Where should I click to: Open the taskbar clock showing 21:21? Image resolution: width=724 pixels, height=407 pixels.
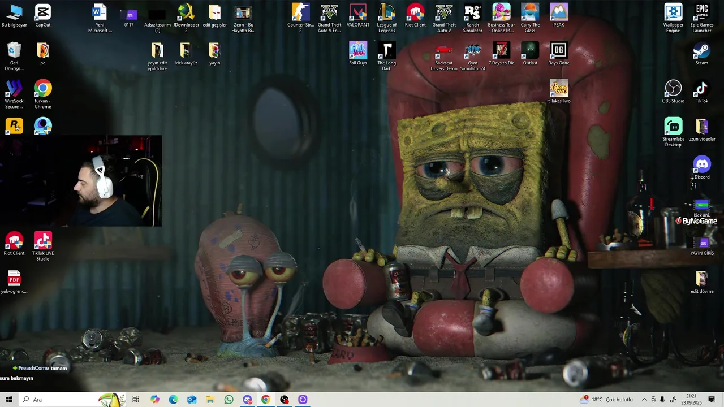(691, 400)
